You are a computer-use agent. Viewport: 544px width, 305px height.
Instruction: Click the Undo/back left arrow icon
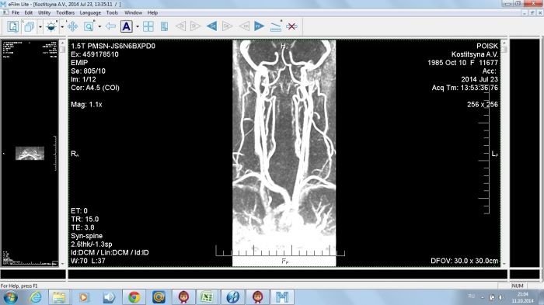(110, 26)
